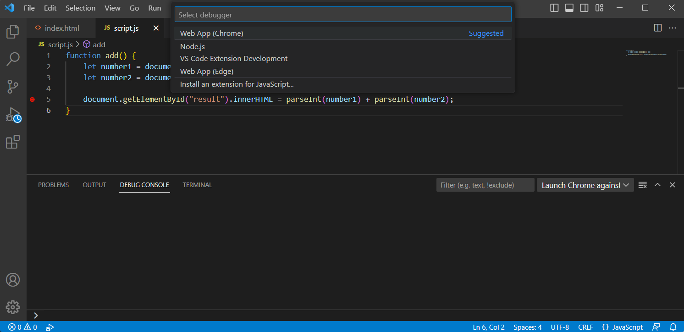Open the Run menu
This screenshot has width=684, height=332.
(x=154, y=8)
